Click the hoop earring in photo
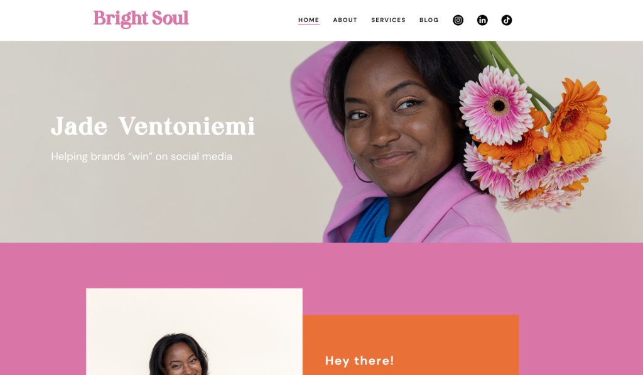This screenshot has width=643, height=375. (361, 171)
